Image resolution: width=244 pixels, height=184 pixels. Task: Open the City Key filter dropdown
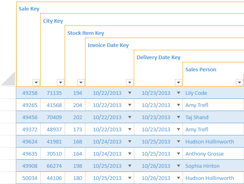(61, 82)
